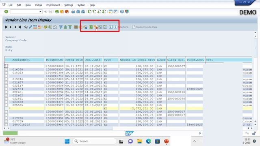Show hidden tray icons chevron
Screen dimensions: 260x146
pyautogui.click(x=195, y=141)
